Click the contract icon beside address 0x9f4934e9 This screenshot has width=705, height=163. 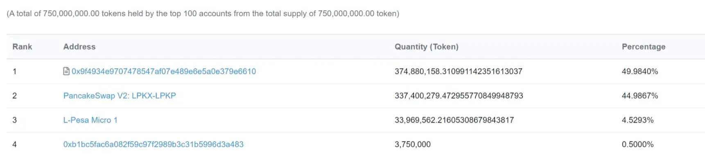tap(66, 71)
